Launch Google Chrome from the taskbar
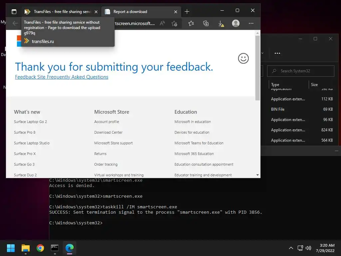This screenshot has height=256, width=341. [40, 248]
